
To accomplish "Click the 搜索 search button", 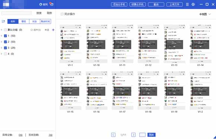I will [x=39, y=13].
